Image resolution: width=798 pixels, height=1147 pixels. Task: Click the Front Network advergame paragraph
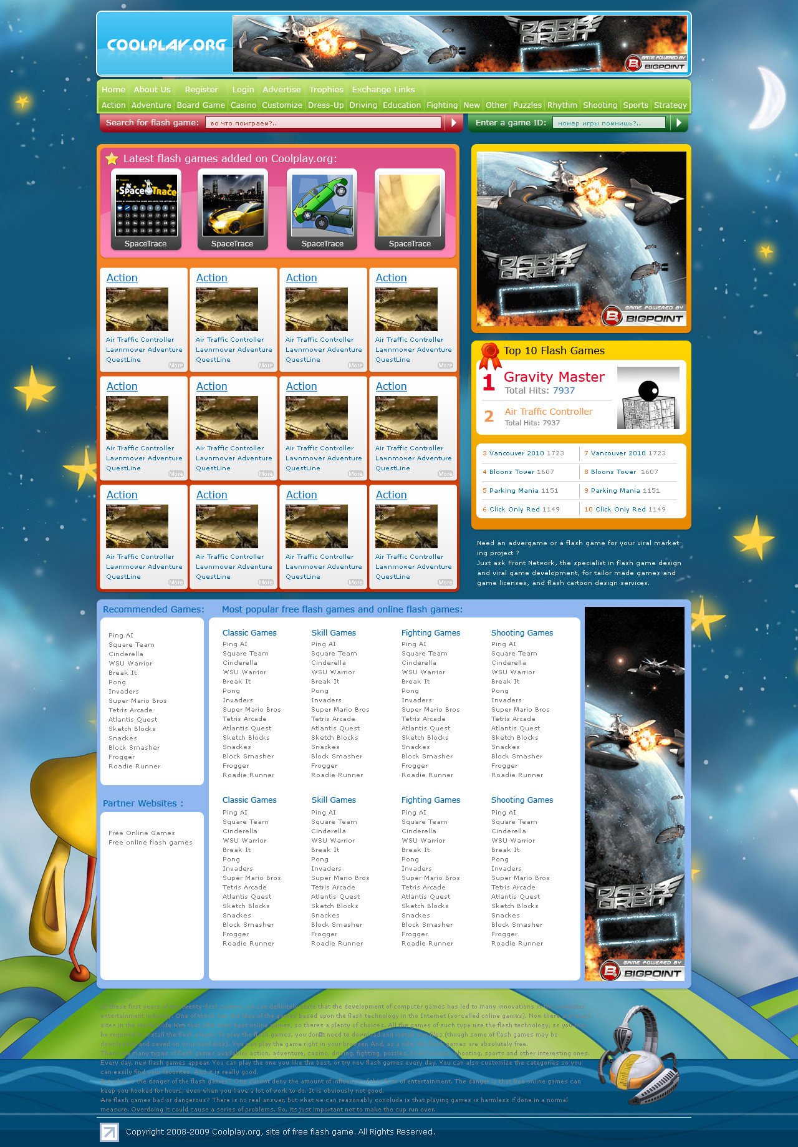[579, 563]
